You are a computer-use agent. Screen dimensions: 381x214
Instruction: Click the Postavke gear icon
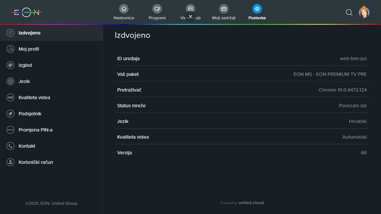coord(257,9)
